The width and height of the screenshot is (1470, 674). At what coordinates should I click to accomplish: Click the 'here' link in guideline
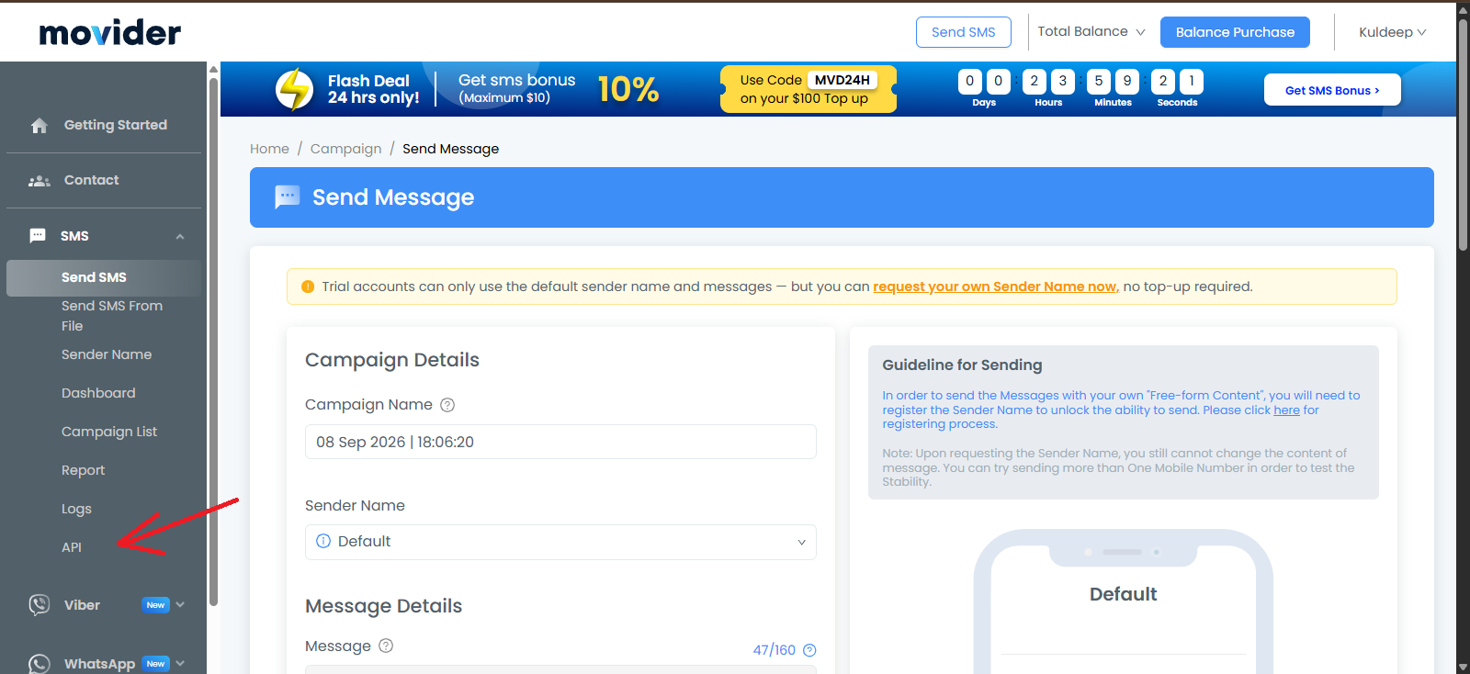[x=1286, y=410]
